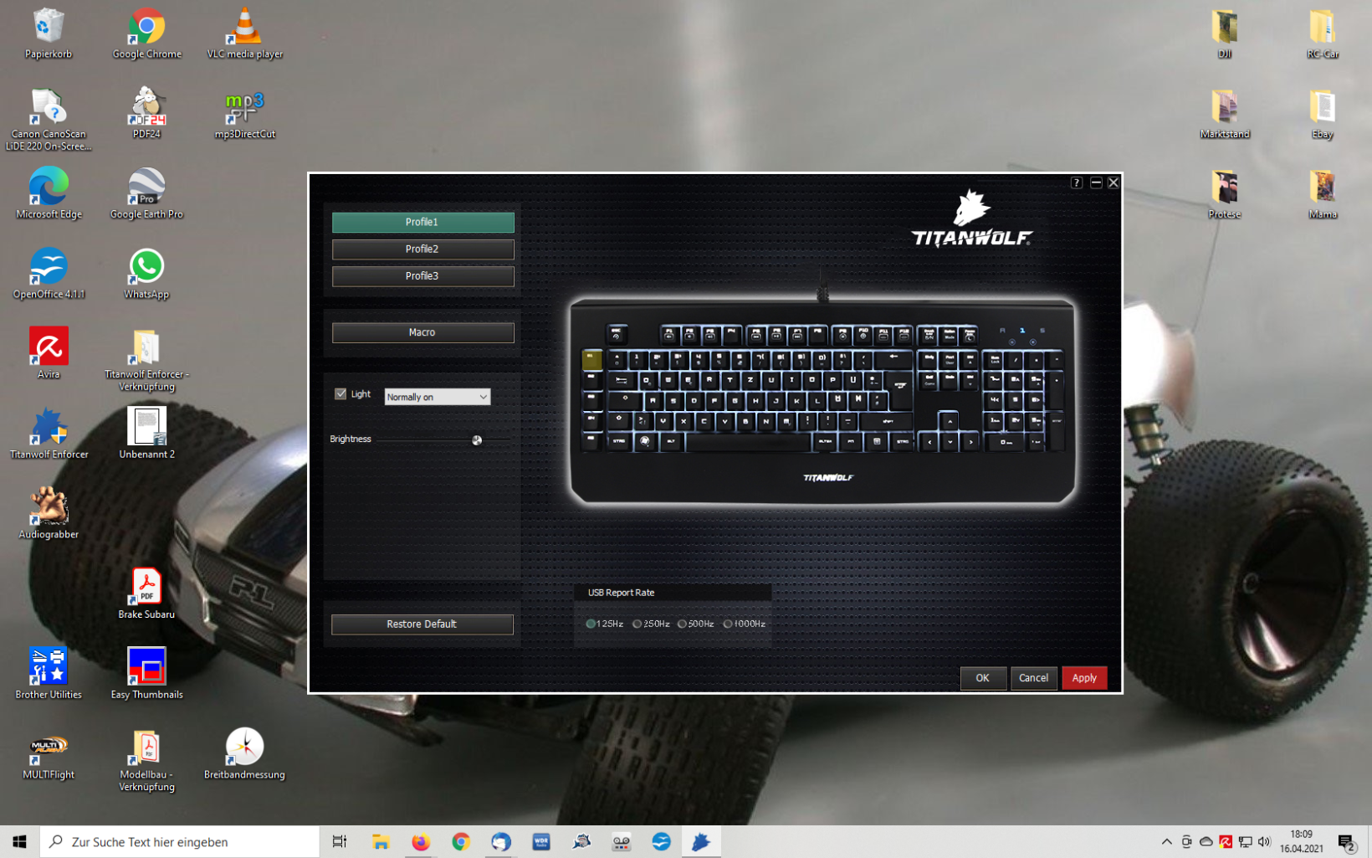This screenshot has height=858, width=1372.
Task: Open the VLC media player shortcut
Action: point(245,33)
